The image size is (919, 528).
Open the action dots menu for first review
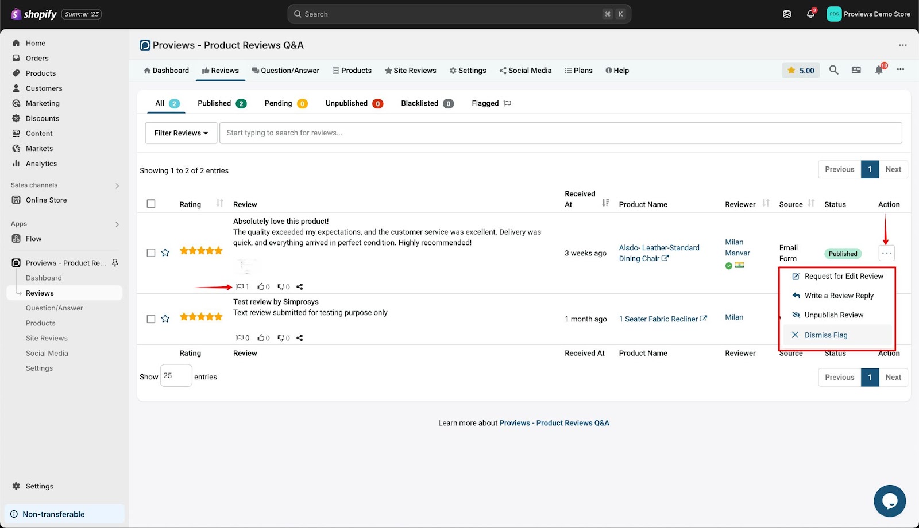click(x=887, y=253)
